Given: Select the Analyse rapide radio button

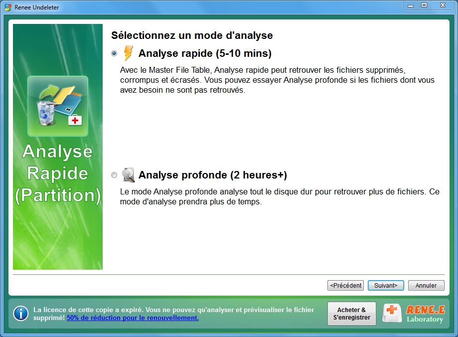Looking at the screenshot, I should [x=114, y=53].
